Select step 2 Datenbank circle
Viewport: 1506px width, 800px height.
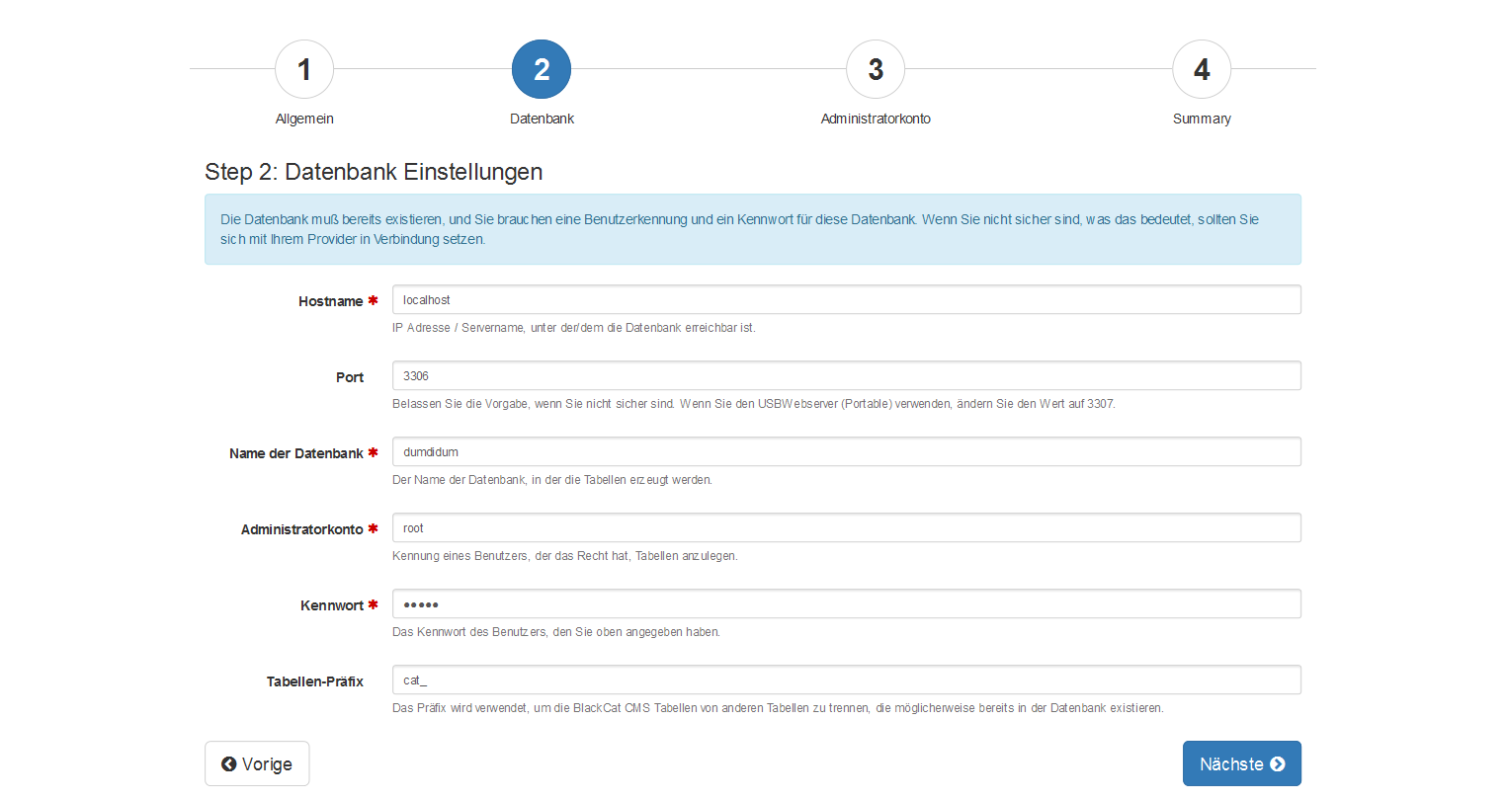point(542,69)
